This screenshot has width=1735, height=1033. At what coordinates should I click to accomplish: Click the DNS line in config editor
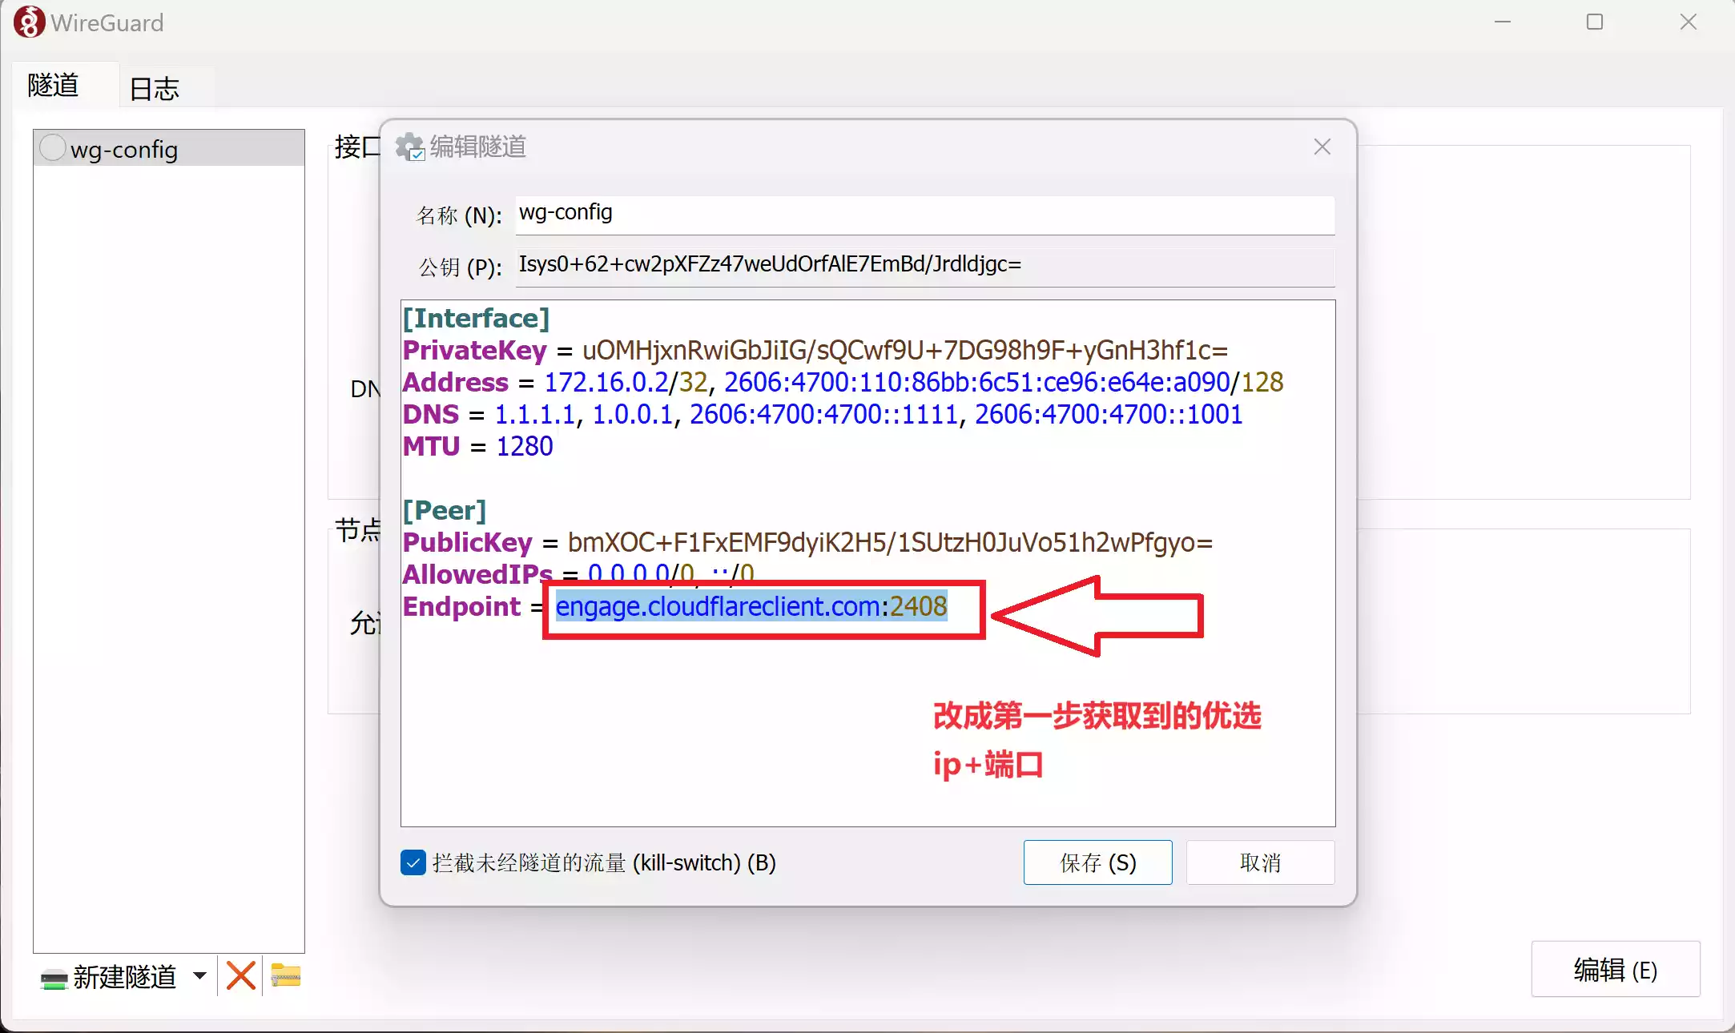click(822, 414)
